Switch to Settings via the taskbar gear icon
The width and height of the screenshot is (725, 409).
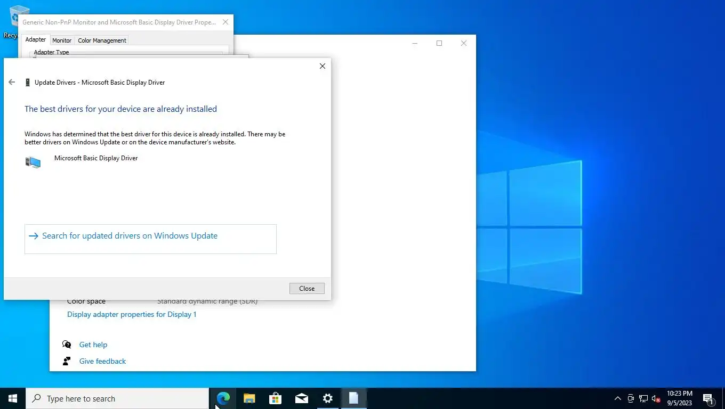pyautogui.click(x=327, y=398)
